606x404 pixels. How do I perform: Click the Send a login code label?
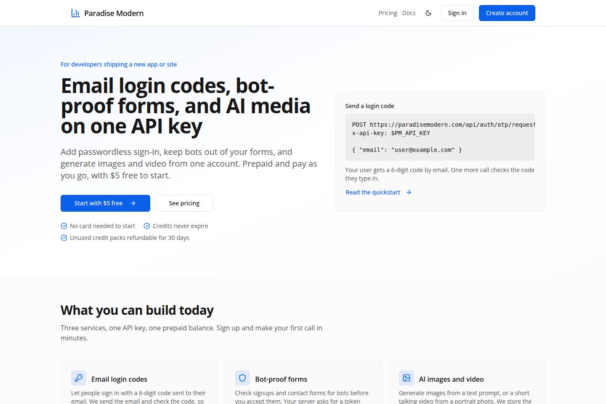pos(369,106)
